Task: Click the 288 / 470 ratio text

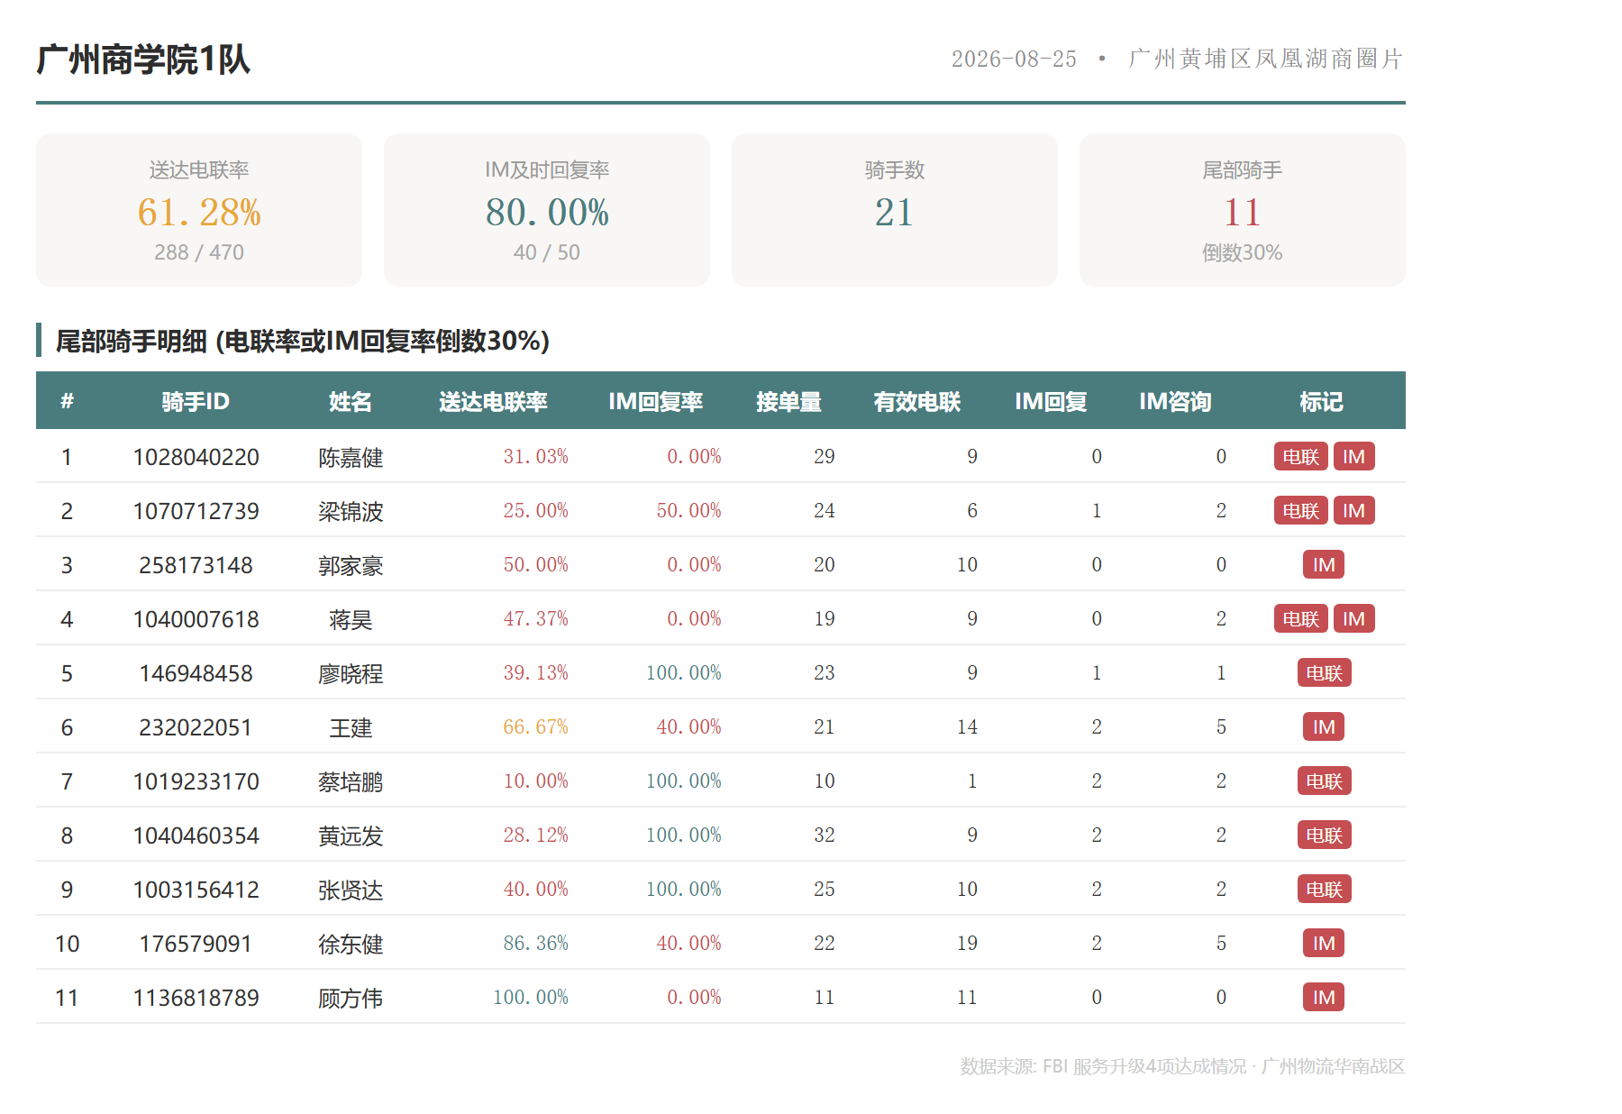Action: click(199, 252)
